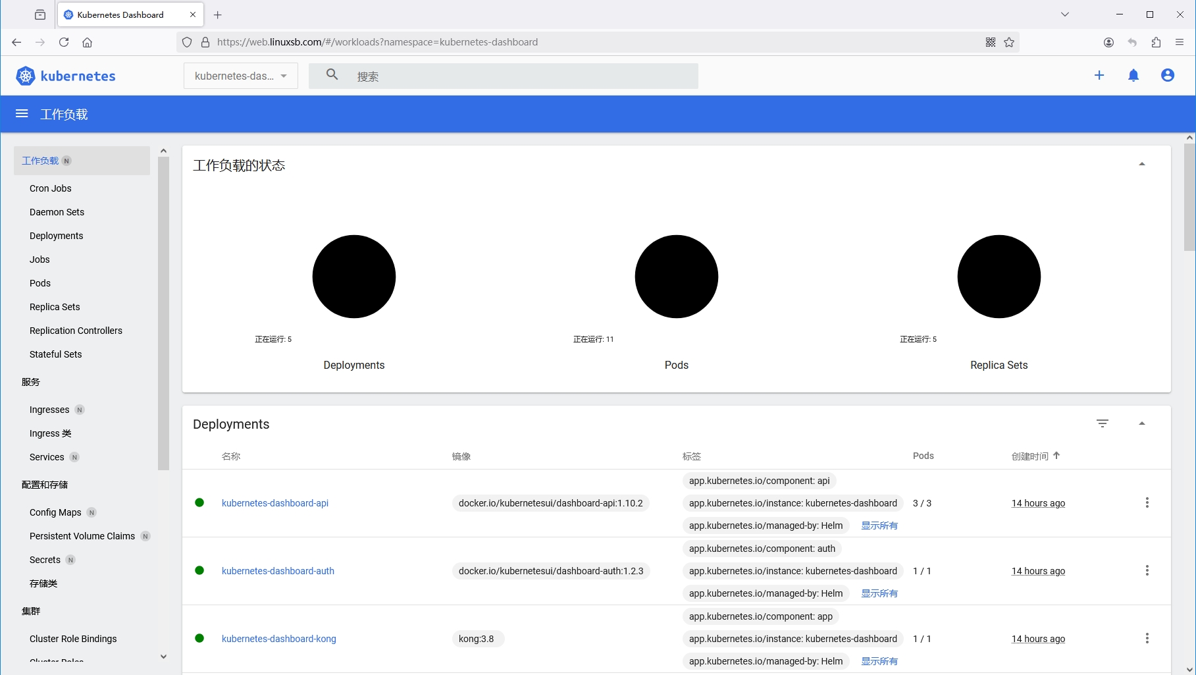This screenshot has height=675, width=1196.
Task: Collapse the workload status card
Action: tap(1142, 164)
